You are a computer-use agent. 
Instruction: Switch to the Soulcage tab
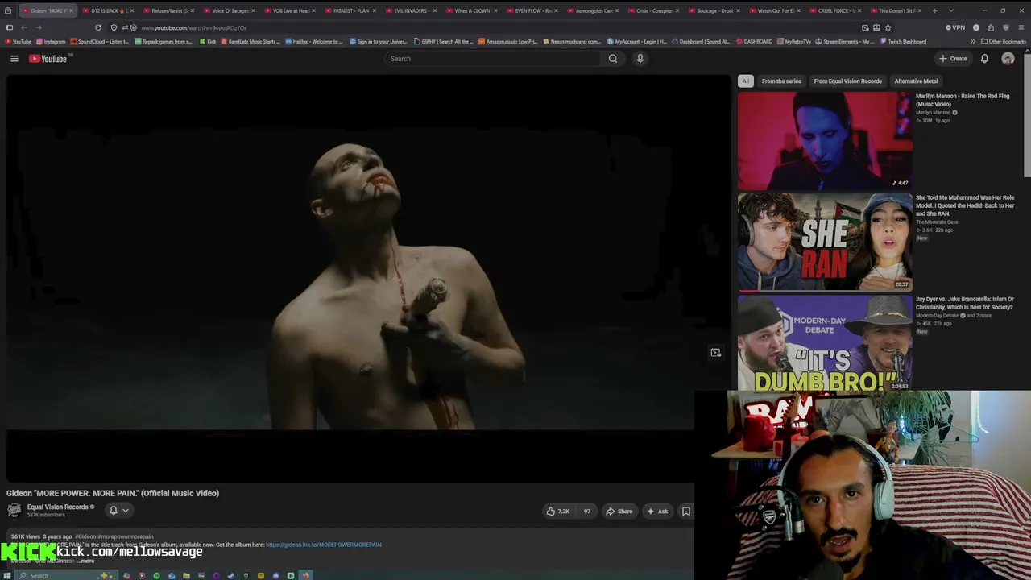[713, 10]
